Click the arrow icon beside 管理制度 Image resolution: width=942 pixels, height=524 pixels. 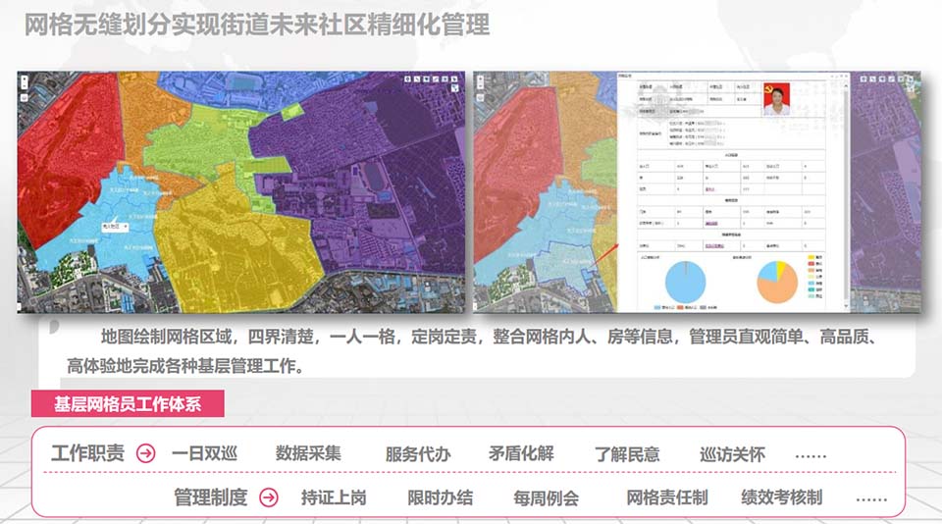(x=268, y=498)
